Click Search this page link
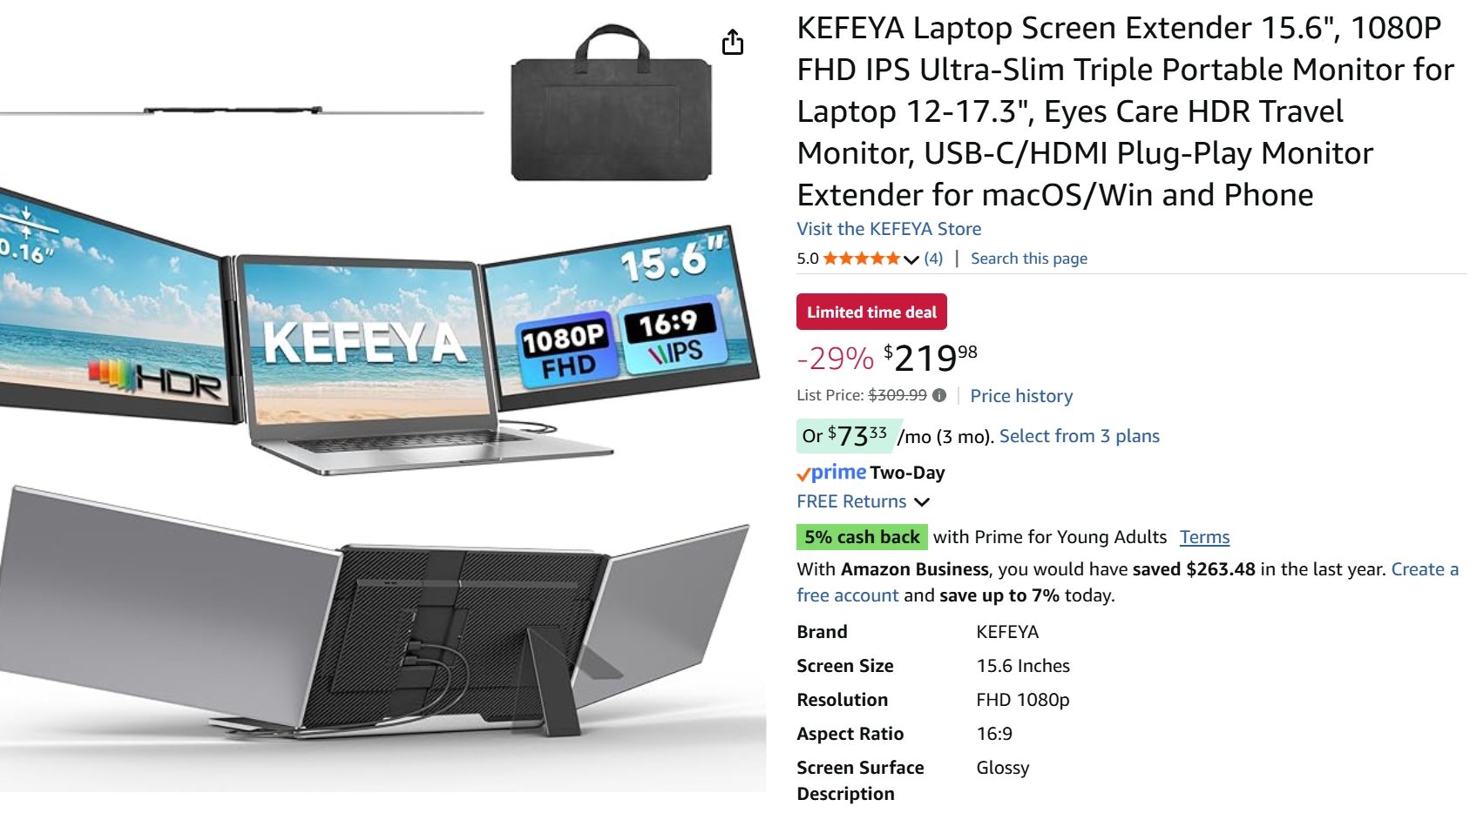The width and height of the screenshot is (1470, 813). coord(1029,259)
